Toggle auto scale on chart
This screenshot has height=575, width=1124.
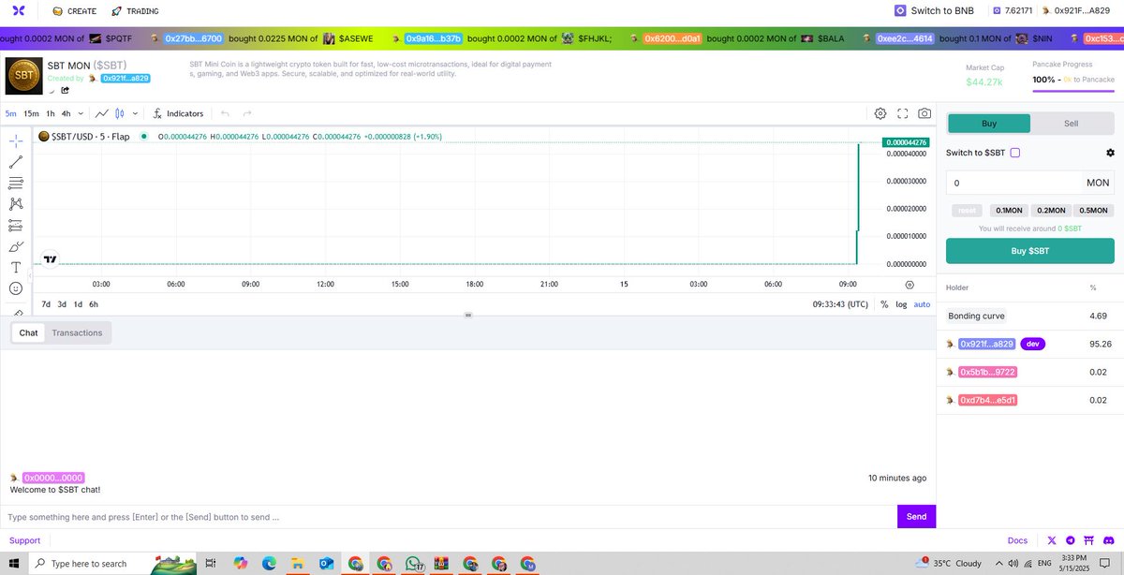922,304
